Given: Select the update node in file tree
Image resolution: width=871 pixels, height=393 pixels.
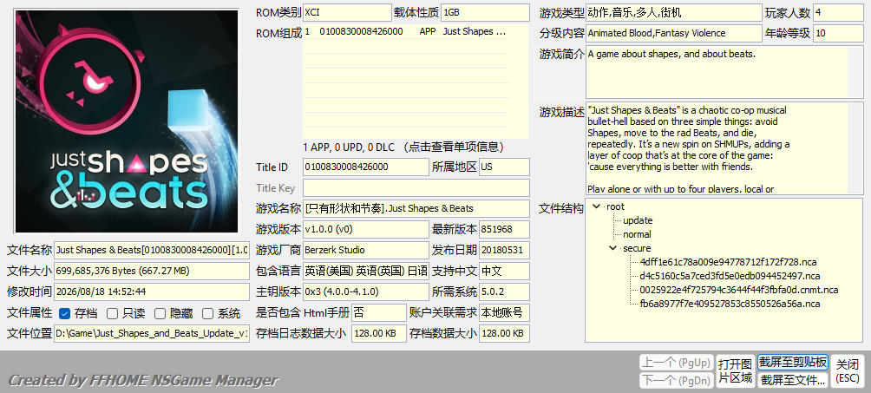Looking at the screenshot, I should 638,220.
